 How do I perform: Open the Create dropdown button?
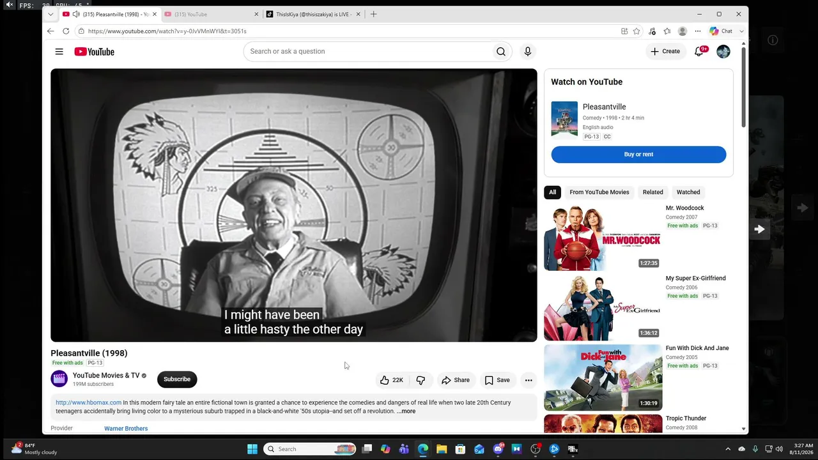pos(665,52)
